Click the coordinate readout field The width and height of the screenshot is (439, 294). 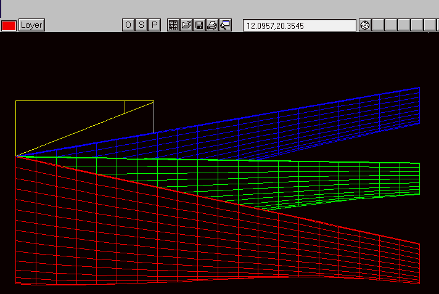click(x=300, y=25)
